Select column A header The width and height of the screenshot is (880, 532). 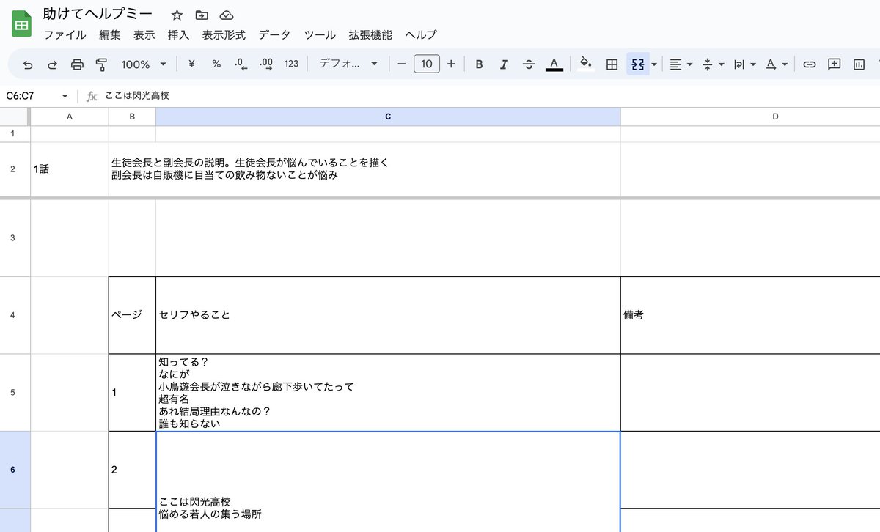70,117
